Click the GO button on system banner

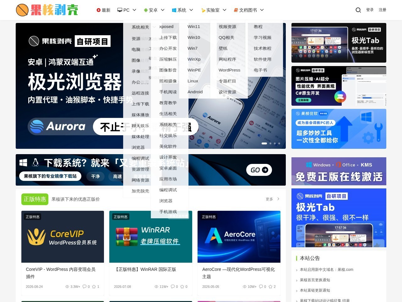(x=259, y=170)
